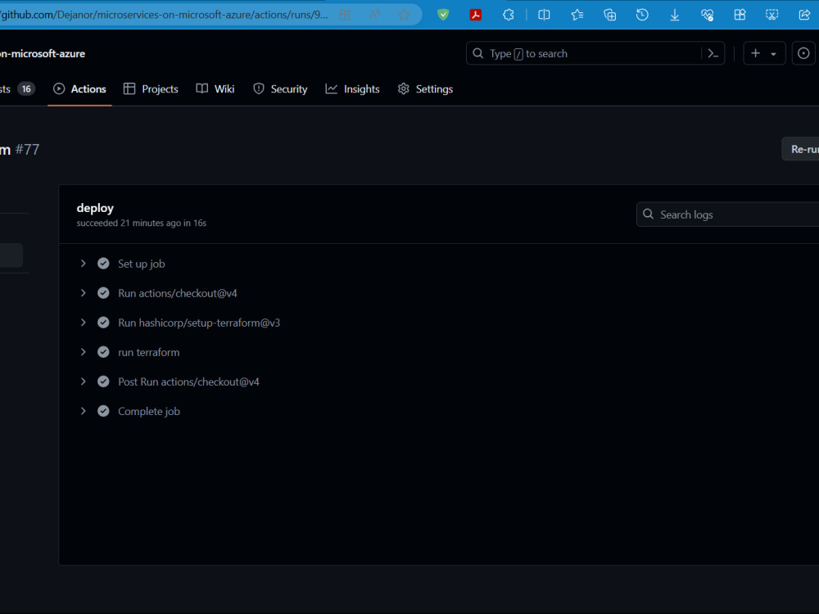The height and width of the screenshot is (614, 819).
Task: Click checkmark beside Post Run actions/checkout@v4
Action: coord(103,381)
